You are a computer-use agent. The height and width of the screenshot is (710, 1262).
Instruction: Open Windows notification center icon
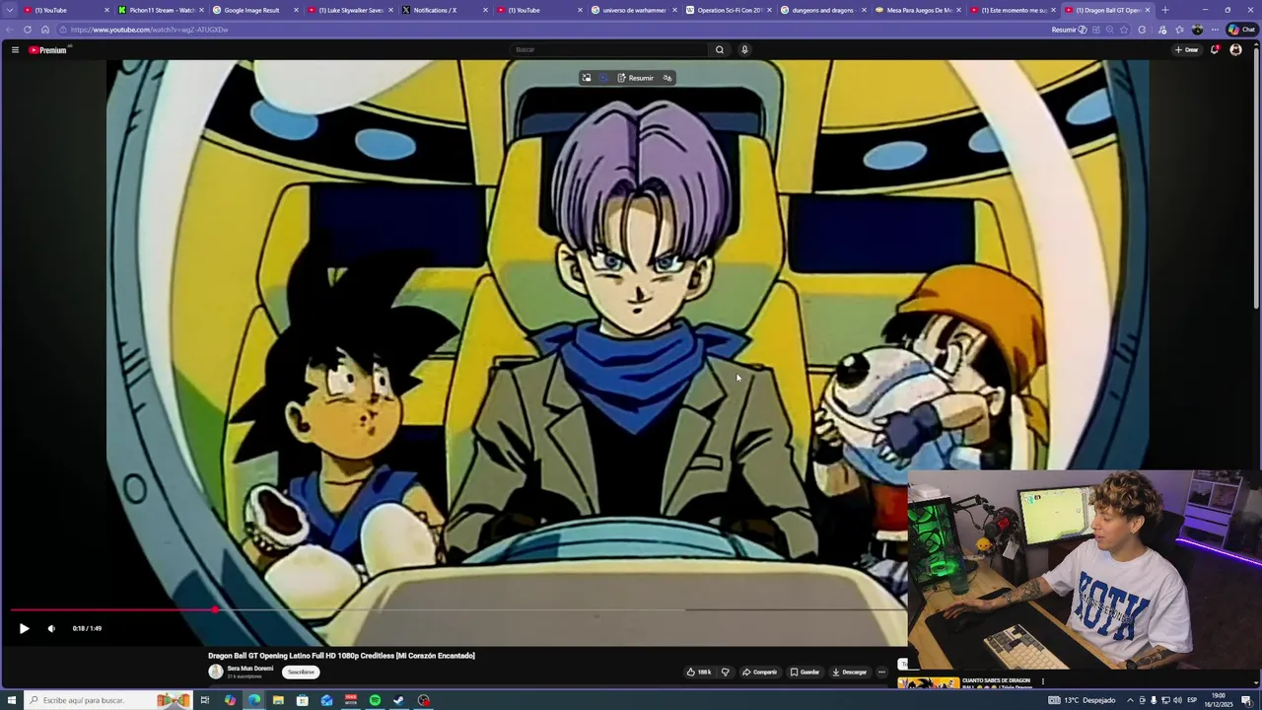click(x=1246, y=700)
